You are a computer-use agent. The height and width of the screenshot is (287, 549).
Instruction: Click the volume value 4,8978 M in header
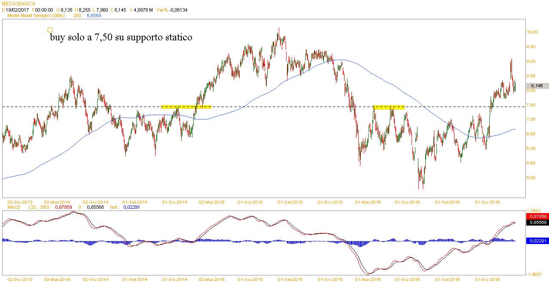(x=141, y=9)
